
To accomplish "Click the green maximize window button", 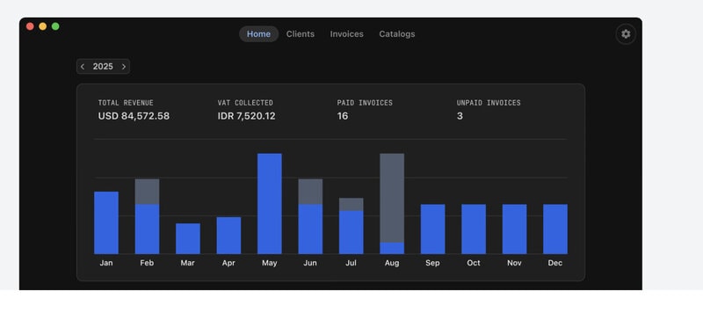I will point(55,26).
